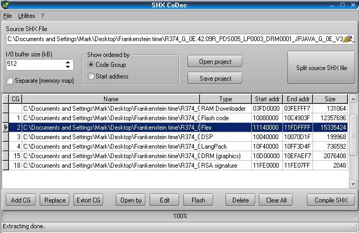The image size is (359, 233).
Task: Decrease I/O buffer size with down arrow
Action: (x=68, y=67)
